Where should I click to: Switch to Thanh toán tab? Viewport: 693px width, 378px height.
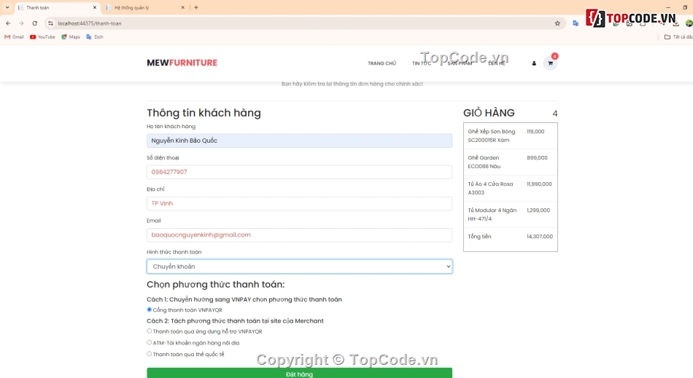click(58, 7)
